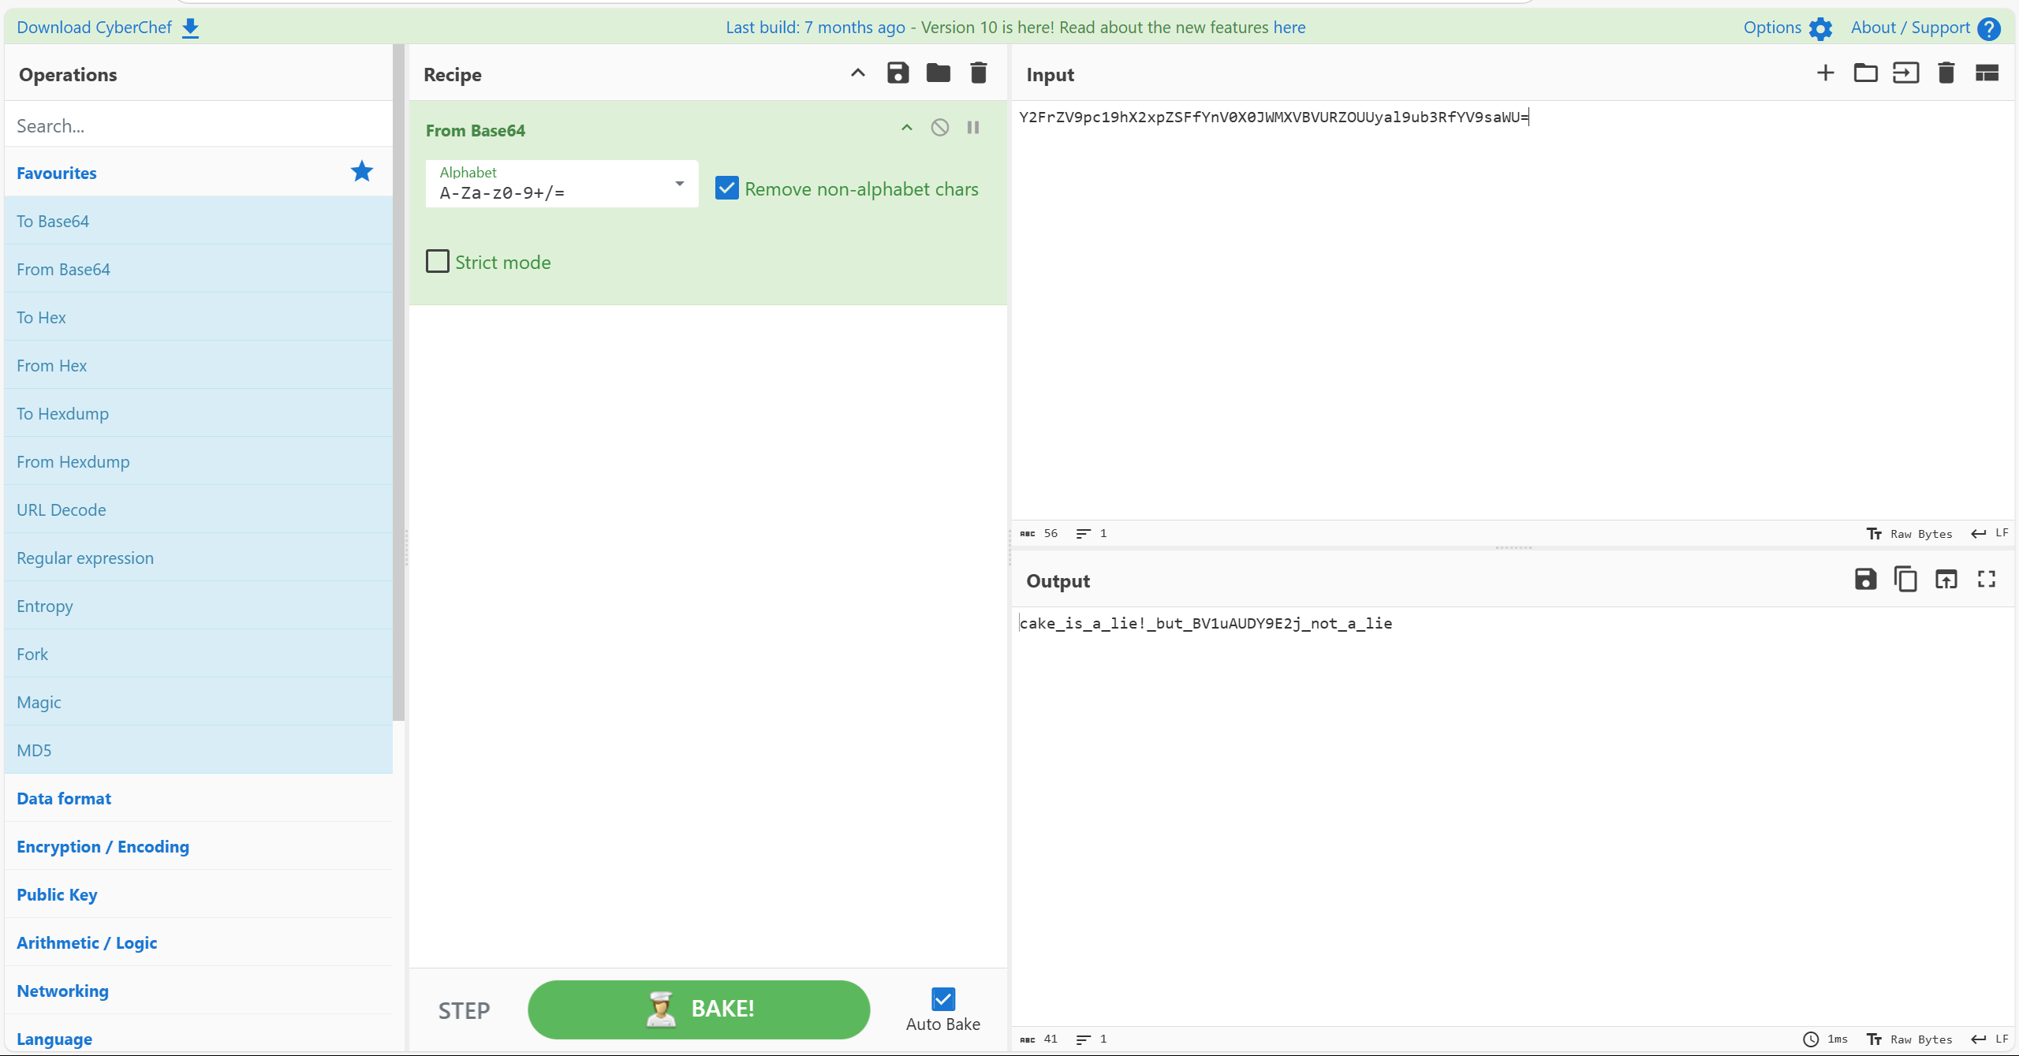The width and height of the screenshot is (2019, 1056).
Task: Click the STEP button
Action: click(464, 1010)
